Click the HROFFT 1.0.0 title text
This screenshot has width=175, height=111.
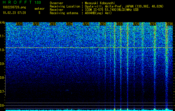[x=22, y=2]
